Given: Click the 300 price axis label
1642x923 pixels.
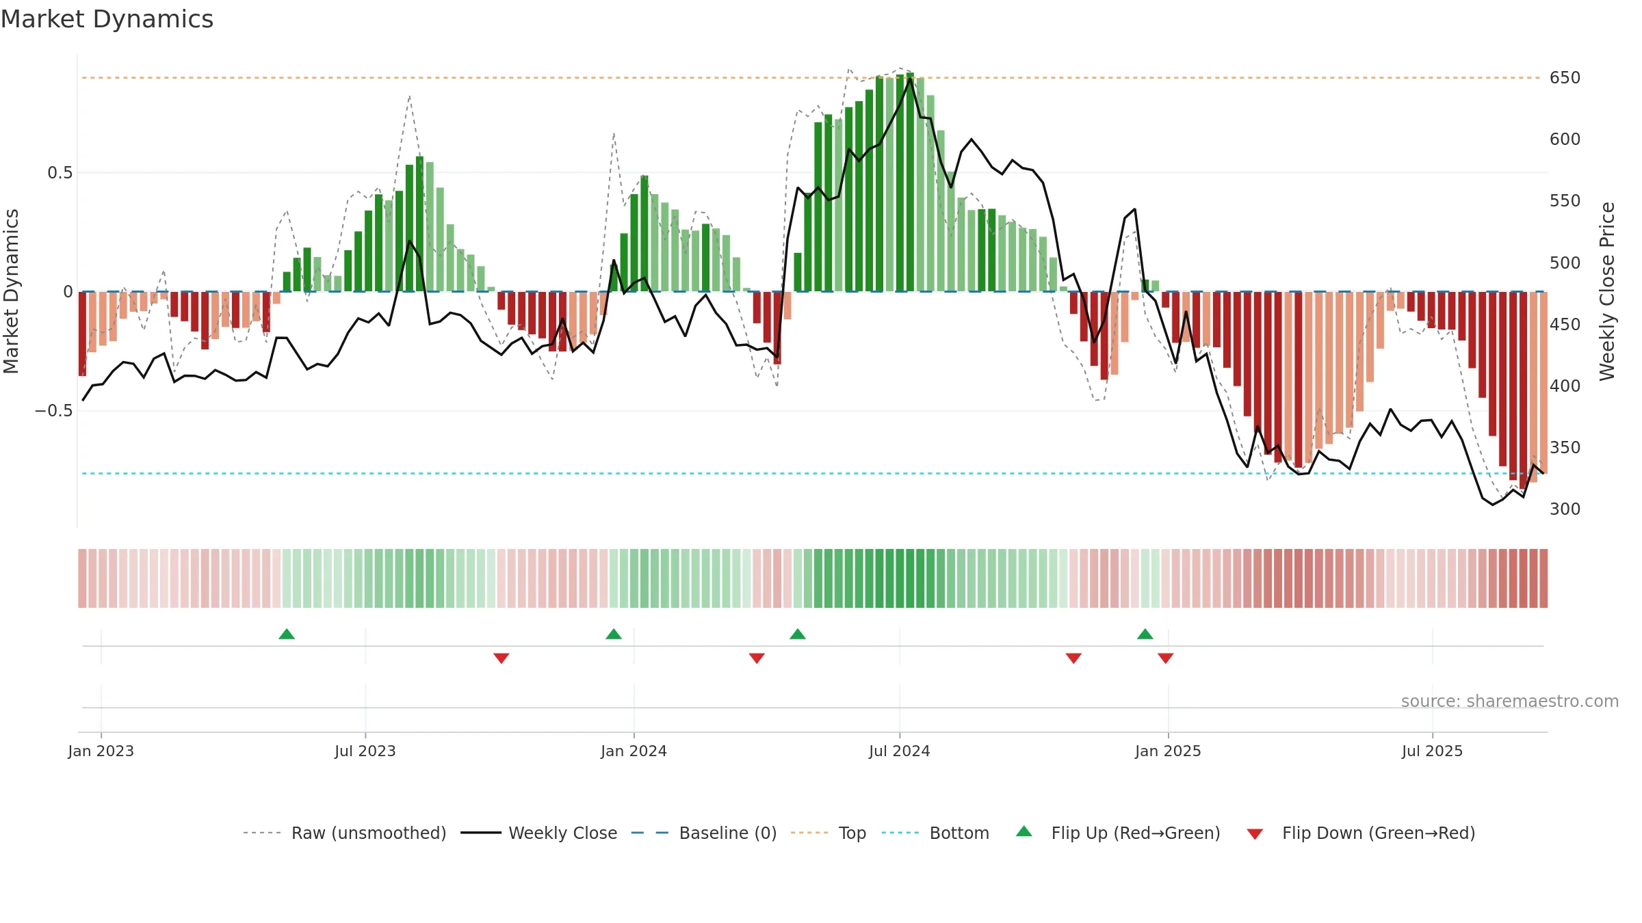Looking at the screenshot, I should pyautogui.click(x=1565, y=509).
